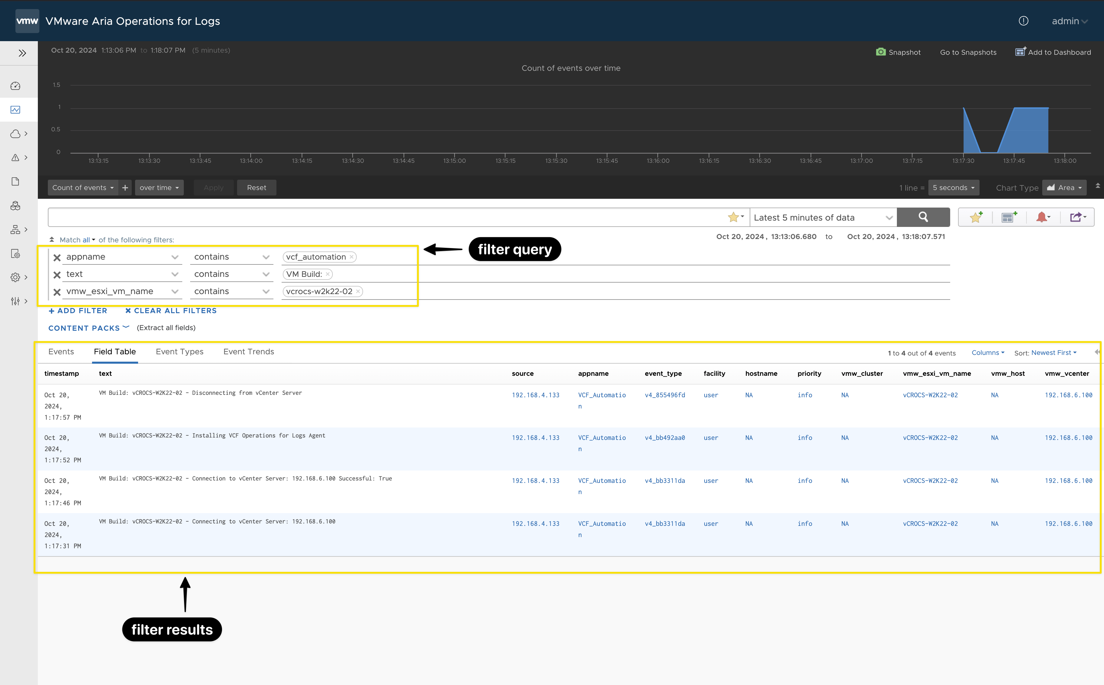
Task: Click into the search query input field
Action: [385, 218]
